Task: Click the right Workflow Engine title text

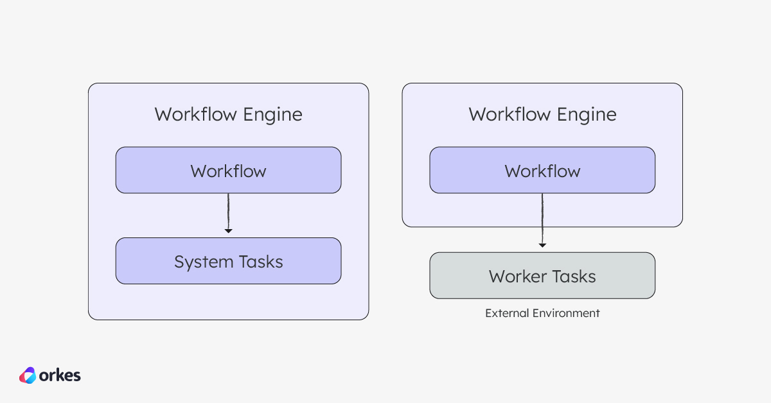Action: 542,114
